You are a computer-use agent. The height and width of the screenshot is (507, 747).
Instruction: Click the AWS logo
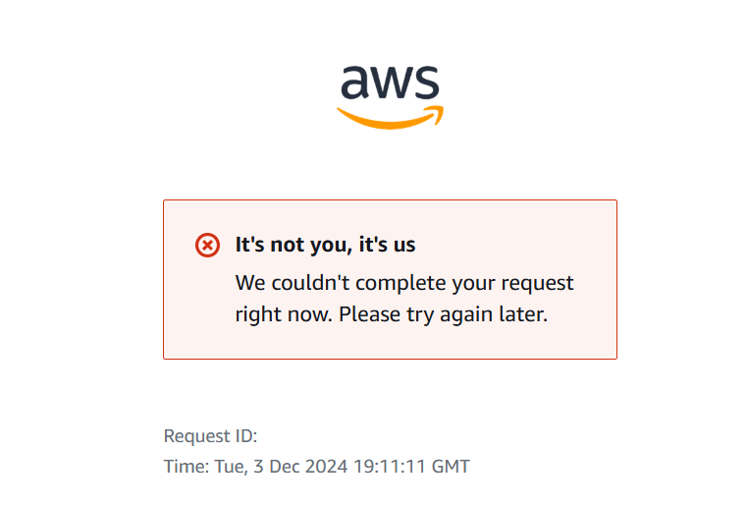point(390,93)
